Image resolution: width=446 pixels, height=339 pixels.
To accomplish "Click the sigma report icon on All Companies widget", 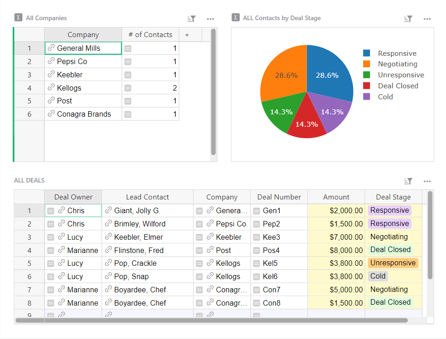I will tap(18, 17).
